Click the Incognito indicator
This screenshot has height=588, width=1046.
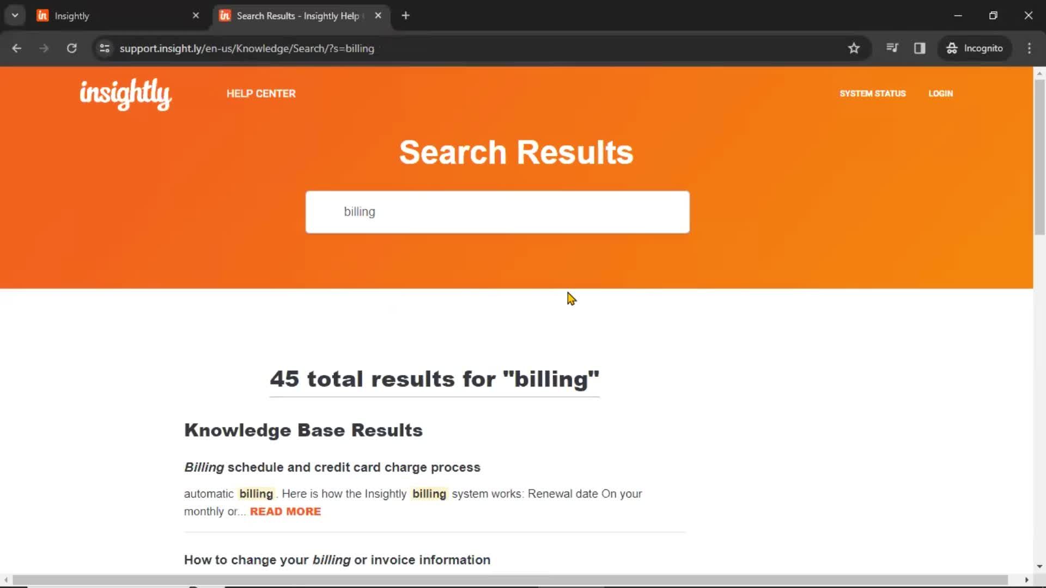click(x=975, y=48)
